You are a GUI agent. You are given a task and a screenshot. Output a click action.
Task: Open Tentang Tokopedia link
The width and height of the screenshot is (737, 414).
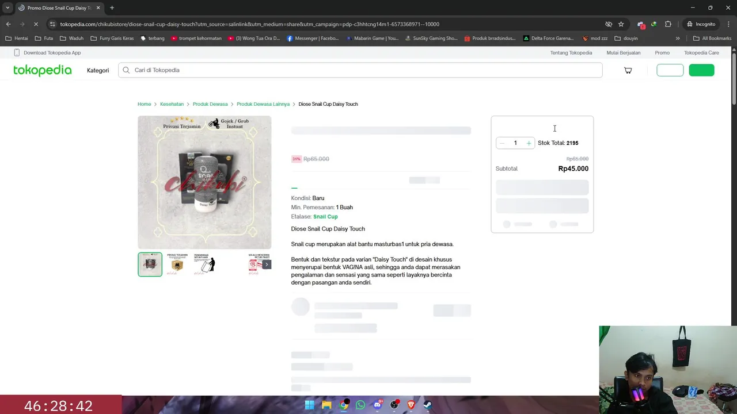(x=571, y=53)
